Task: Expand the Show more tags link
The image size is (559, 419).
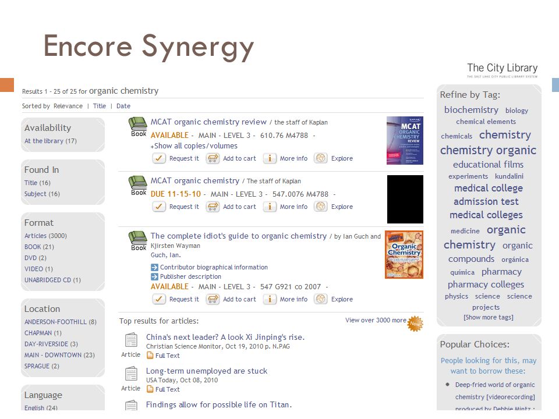Action: pos(489,317)
